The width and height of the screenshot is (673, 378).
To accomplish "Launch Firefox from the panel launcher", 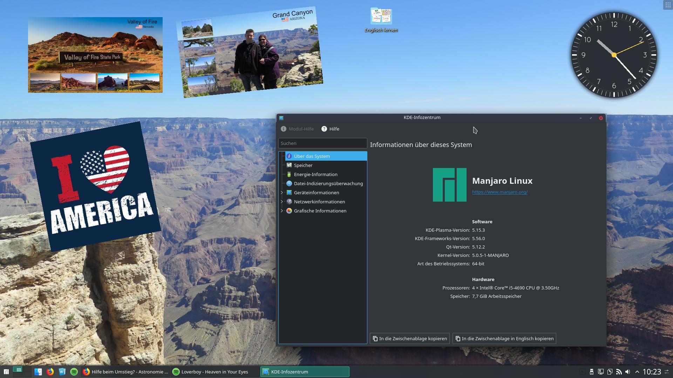I will [50, 372].
